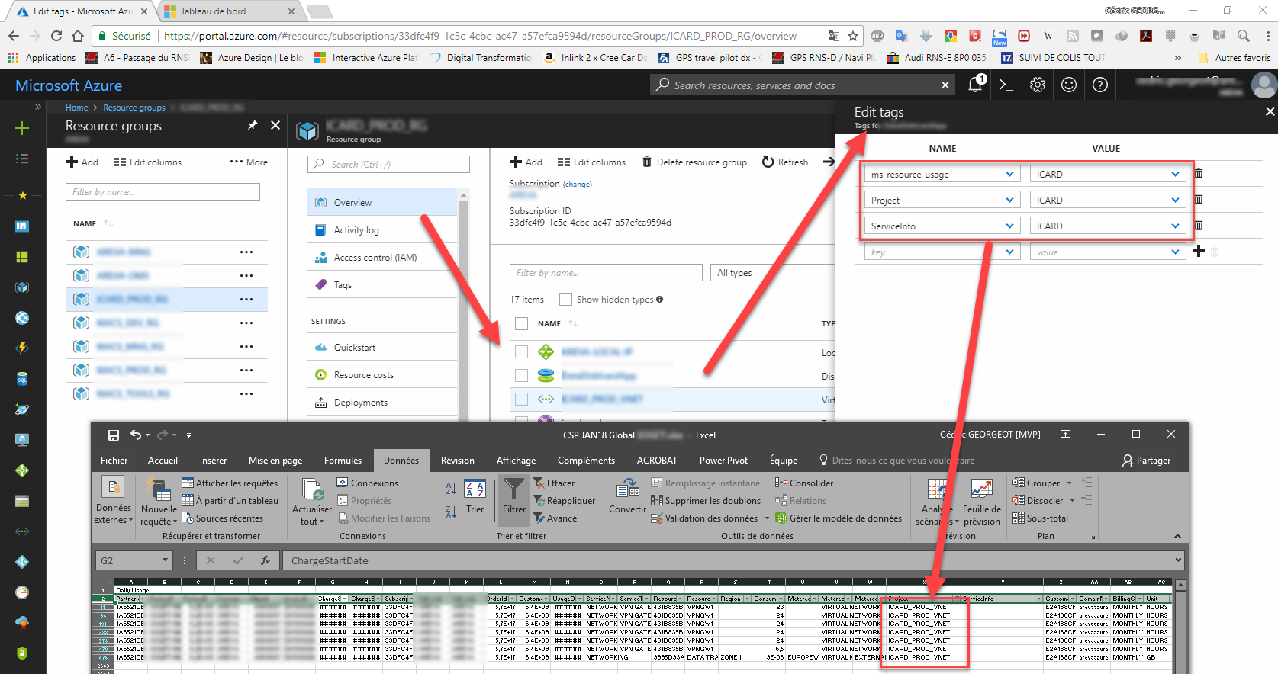Open All types filter dropdown

click(772, 273)
